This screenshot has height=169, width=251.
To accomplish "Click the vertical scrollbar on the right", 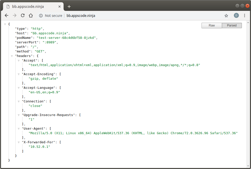I will click(248, 93).
